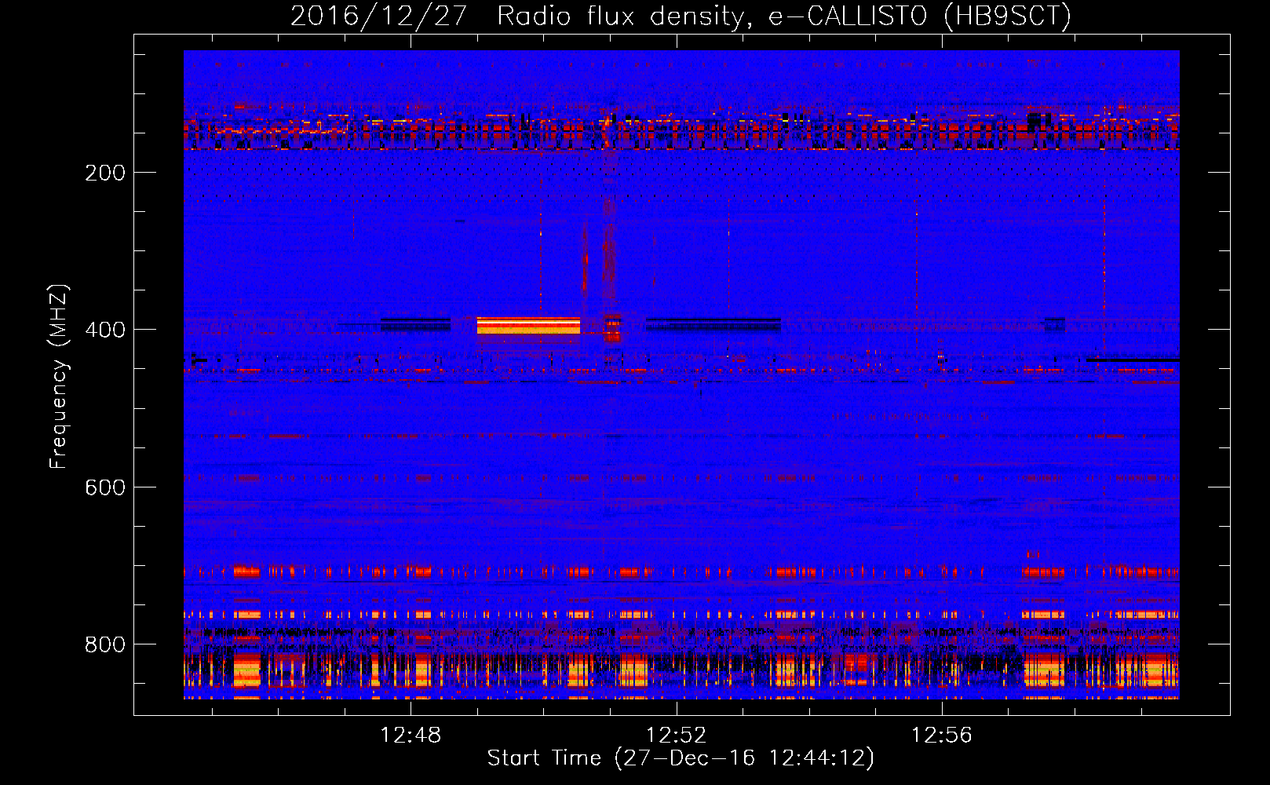Click the 600 frequency tick label
Viewport: 1270px width, 785px height.
click(105, 487)
